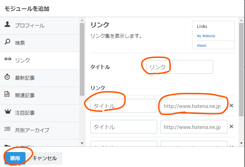Remove the second link row with X
245x167 pixels.
[x=231, y=126]
